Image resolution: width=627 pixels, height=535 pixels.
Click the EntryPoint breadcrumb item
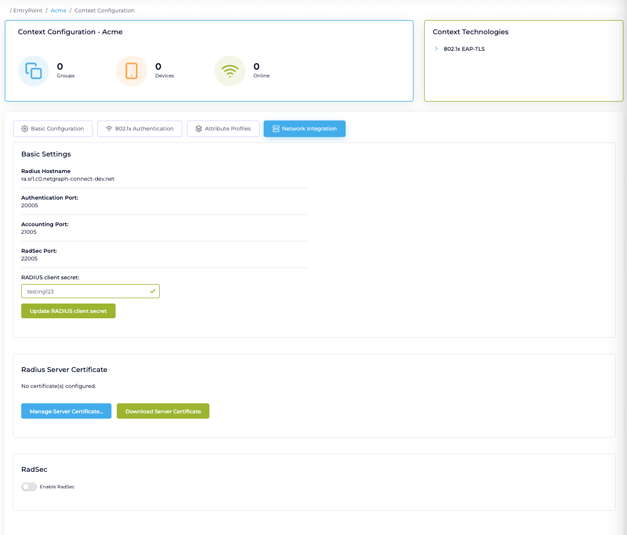(27, 11)
